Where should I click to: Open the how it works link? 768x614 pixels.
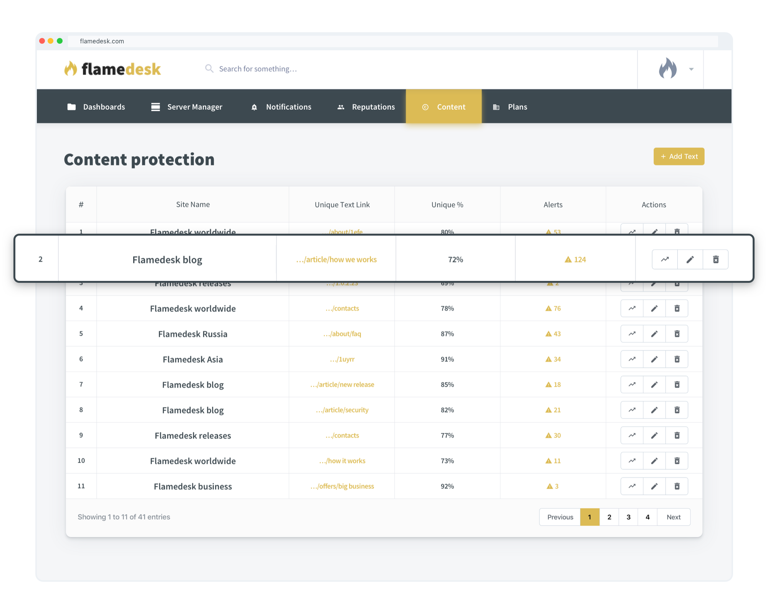(x=342, y=460)
